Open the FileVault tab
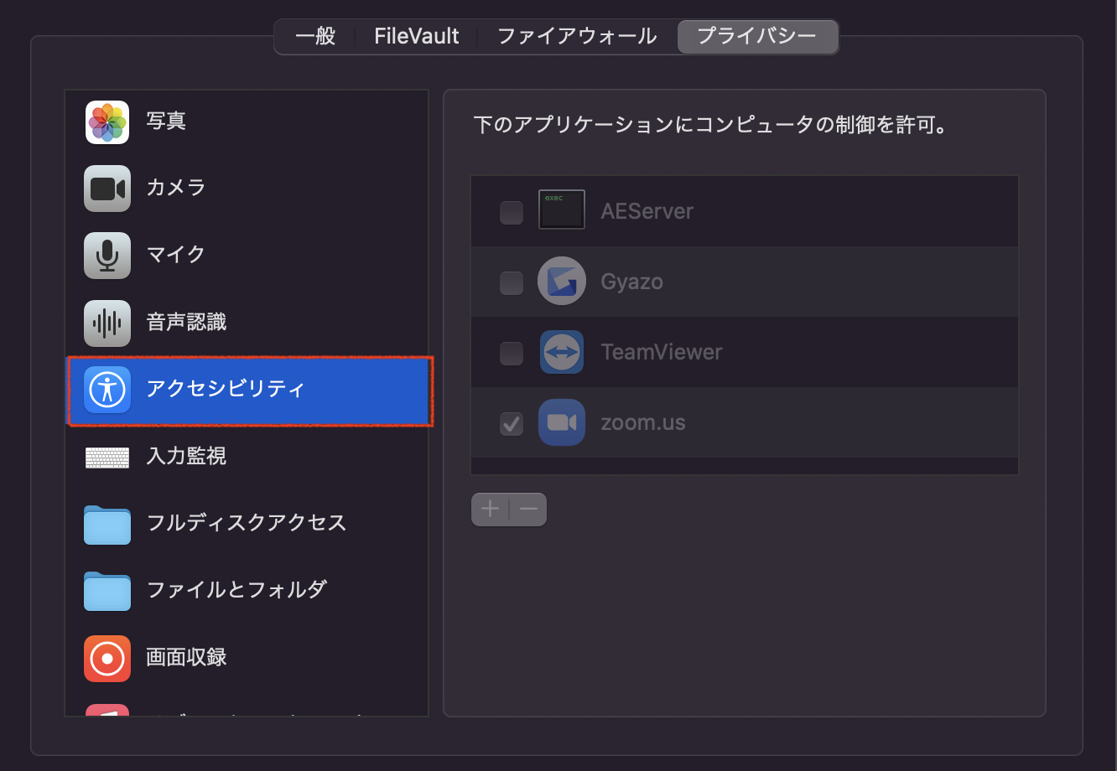Image resolution: width=1117 pixels, height=771 pixels. point(417,36)
